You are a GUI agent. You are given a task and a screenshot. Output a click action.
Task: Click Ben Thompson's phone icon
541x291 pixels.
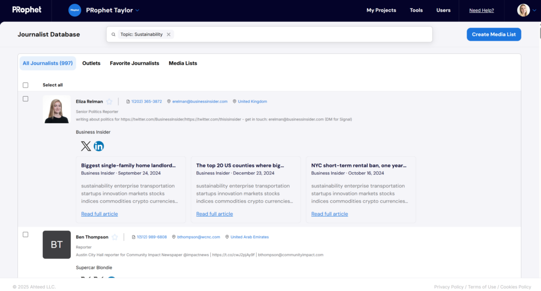click(134, 237)
